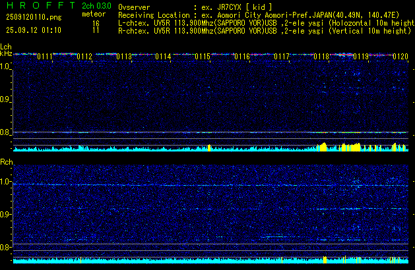Screen dimensions: 415x270
Task: Select the filename 2509120110.png
Action: pos(34,17)
